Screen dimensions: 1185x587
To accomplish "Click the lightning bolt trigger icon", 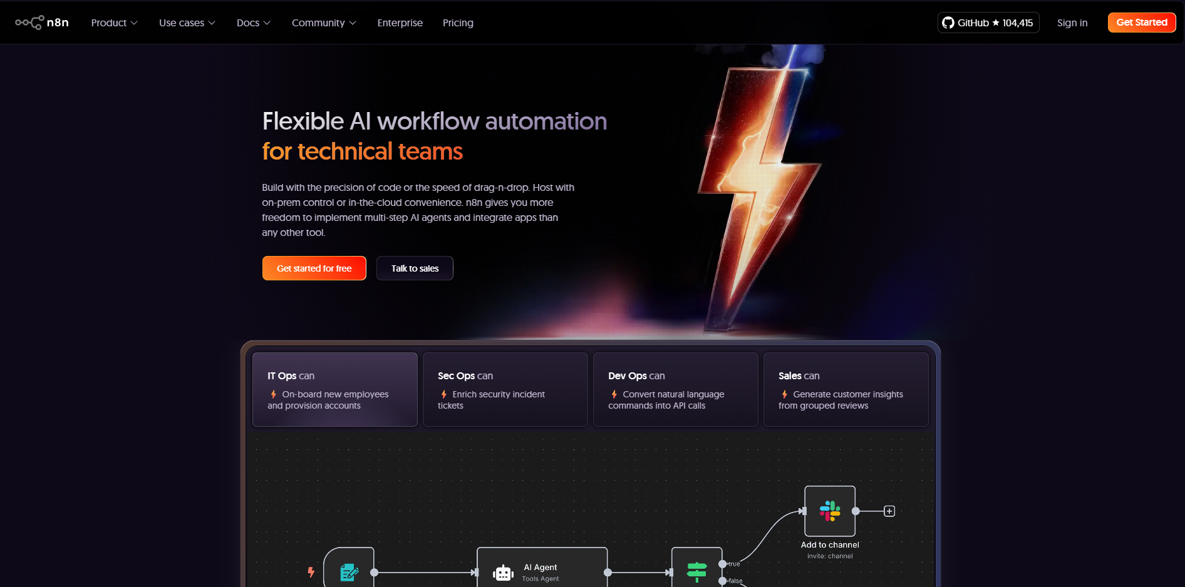I will pyautogui.click(x=311, y=571).
